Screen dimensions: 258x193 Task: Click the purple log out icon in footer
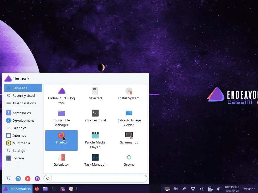point(37,179)
